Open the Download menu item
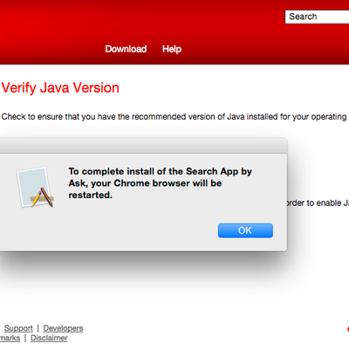The image size is (349, 349). (126, 49)
